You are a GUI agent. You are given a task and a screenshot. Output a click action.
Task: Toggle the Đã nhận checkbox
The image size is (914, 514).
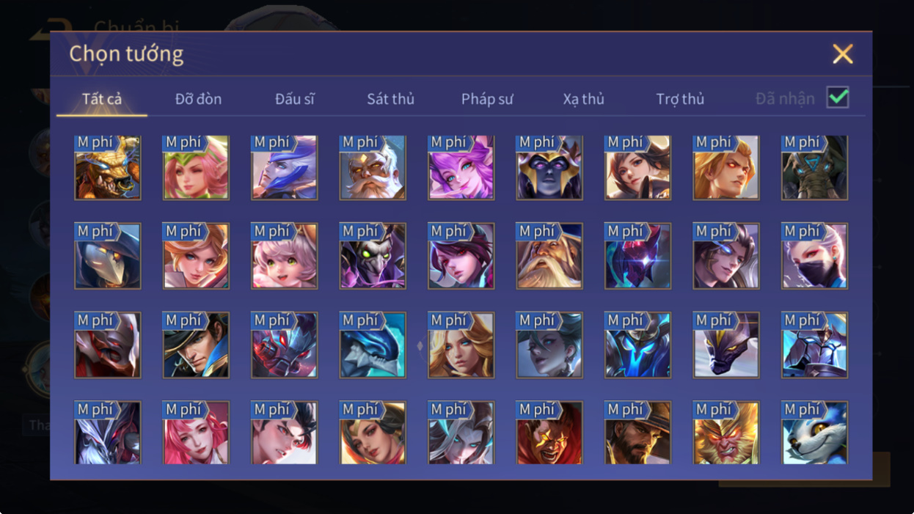click(837, 98)
